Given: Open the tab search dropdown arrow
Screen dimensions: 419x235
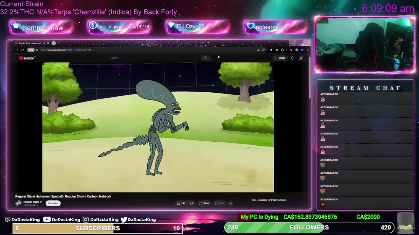Looking at the screenshot, I should tap(11, 43).
